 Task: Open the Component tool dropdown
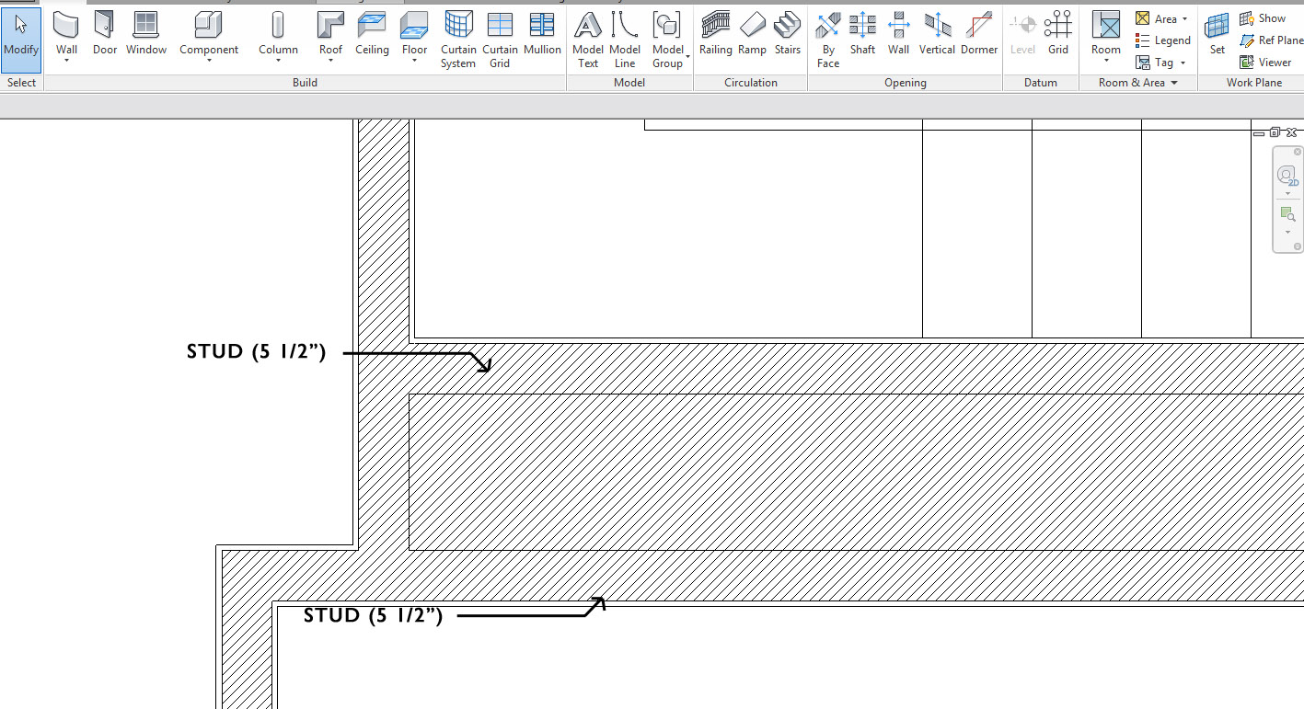[x=209, y=61]
